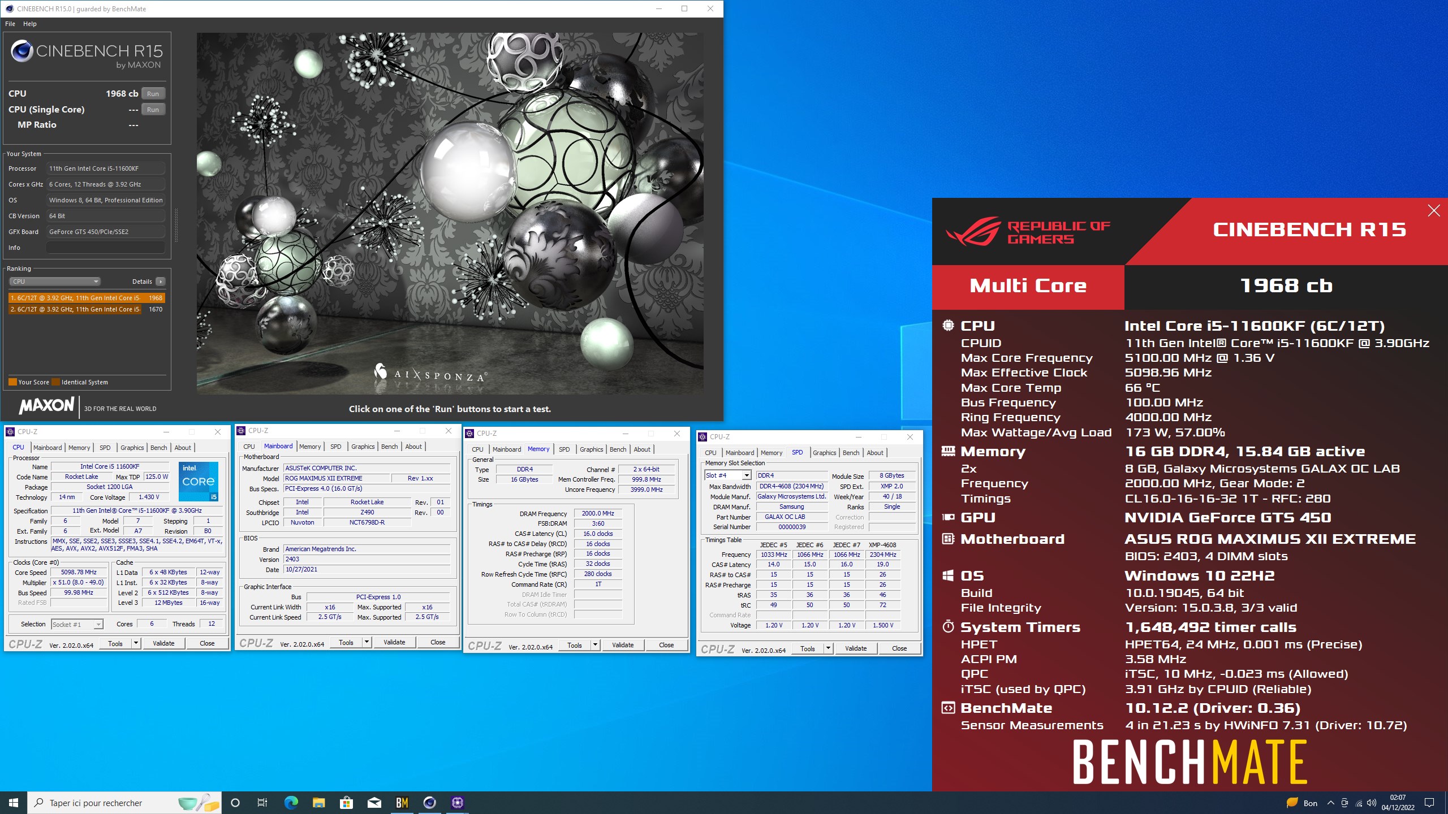Screen dimensions: 1448x814
Task: Switch to BenchMate via BM taskbar icon
Action: point(402,803)
